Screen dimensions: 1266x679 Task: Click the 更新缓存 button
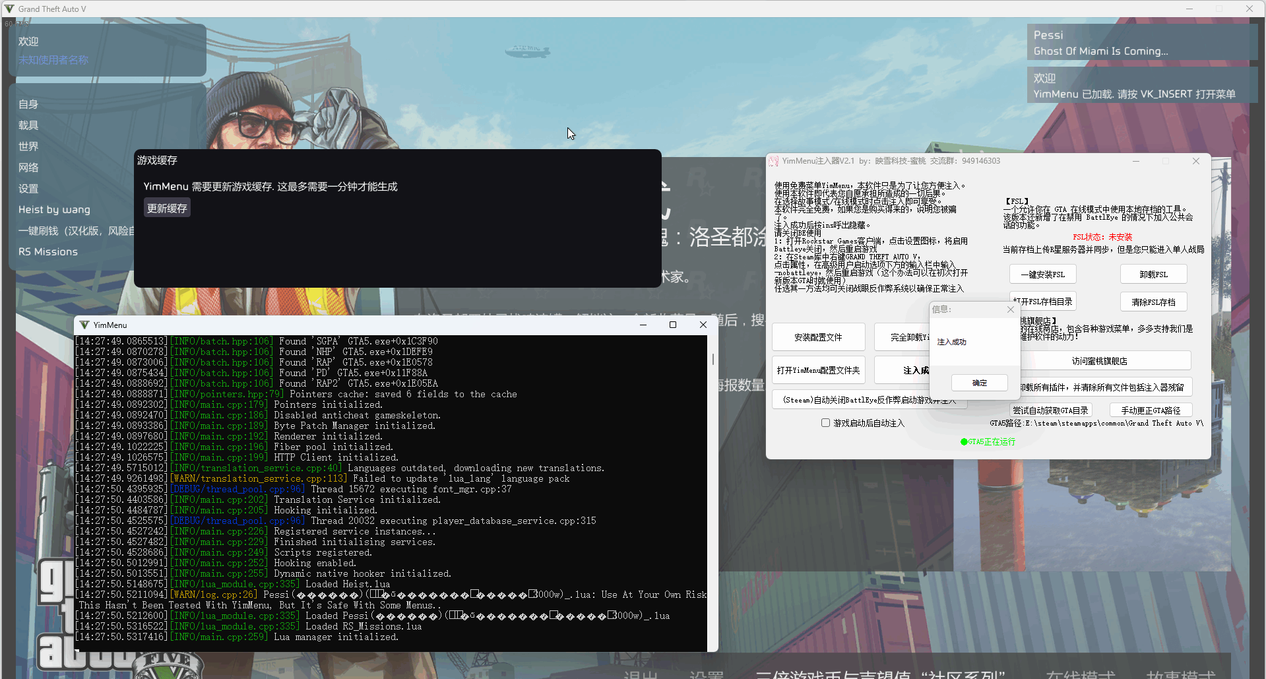coord(167,209)
